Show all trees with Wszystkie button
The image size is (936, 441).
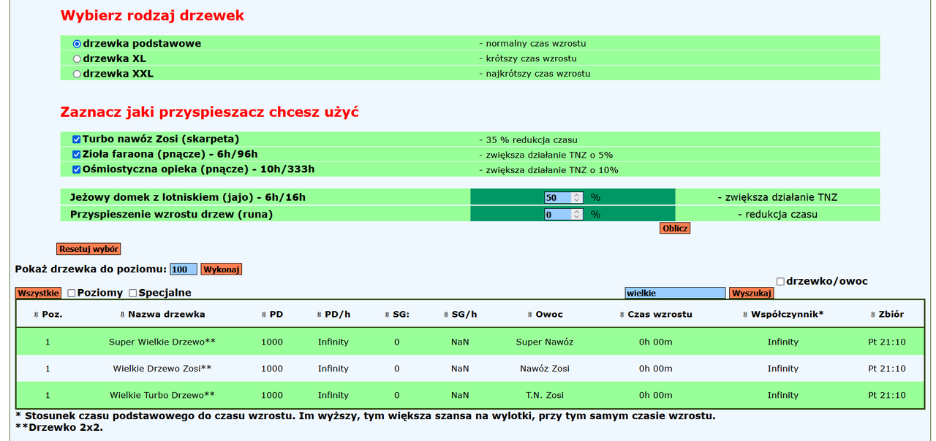point(39,293)
